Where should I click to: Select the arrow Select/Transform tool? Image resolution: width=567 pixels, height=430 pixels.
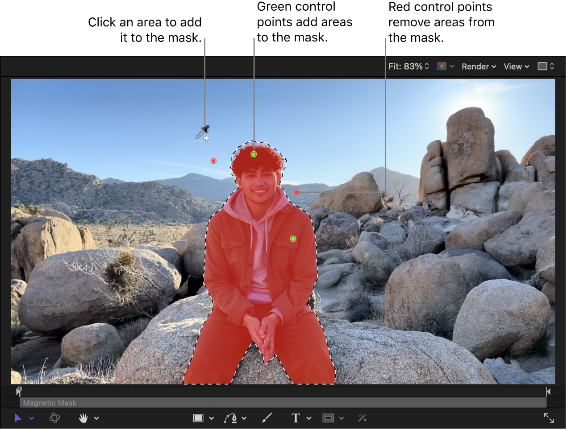point(18,418)
